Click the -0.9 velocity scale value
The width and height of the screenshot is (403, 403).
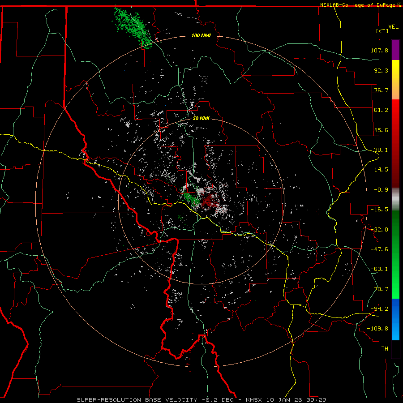coord(381,190)
